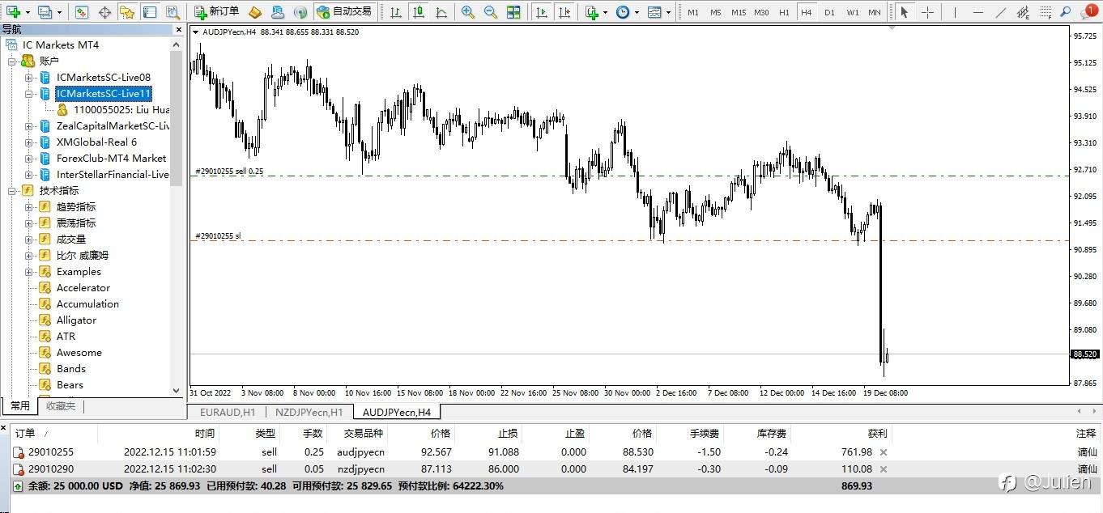Sort orders by 获利 column header
1103x513 pixels.
[x=877, y=434]
